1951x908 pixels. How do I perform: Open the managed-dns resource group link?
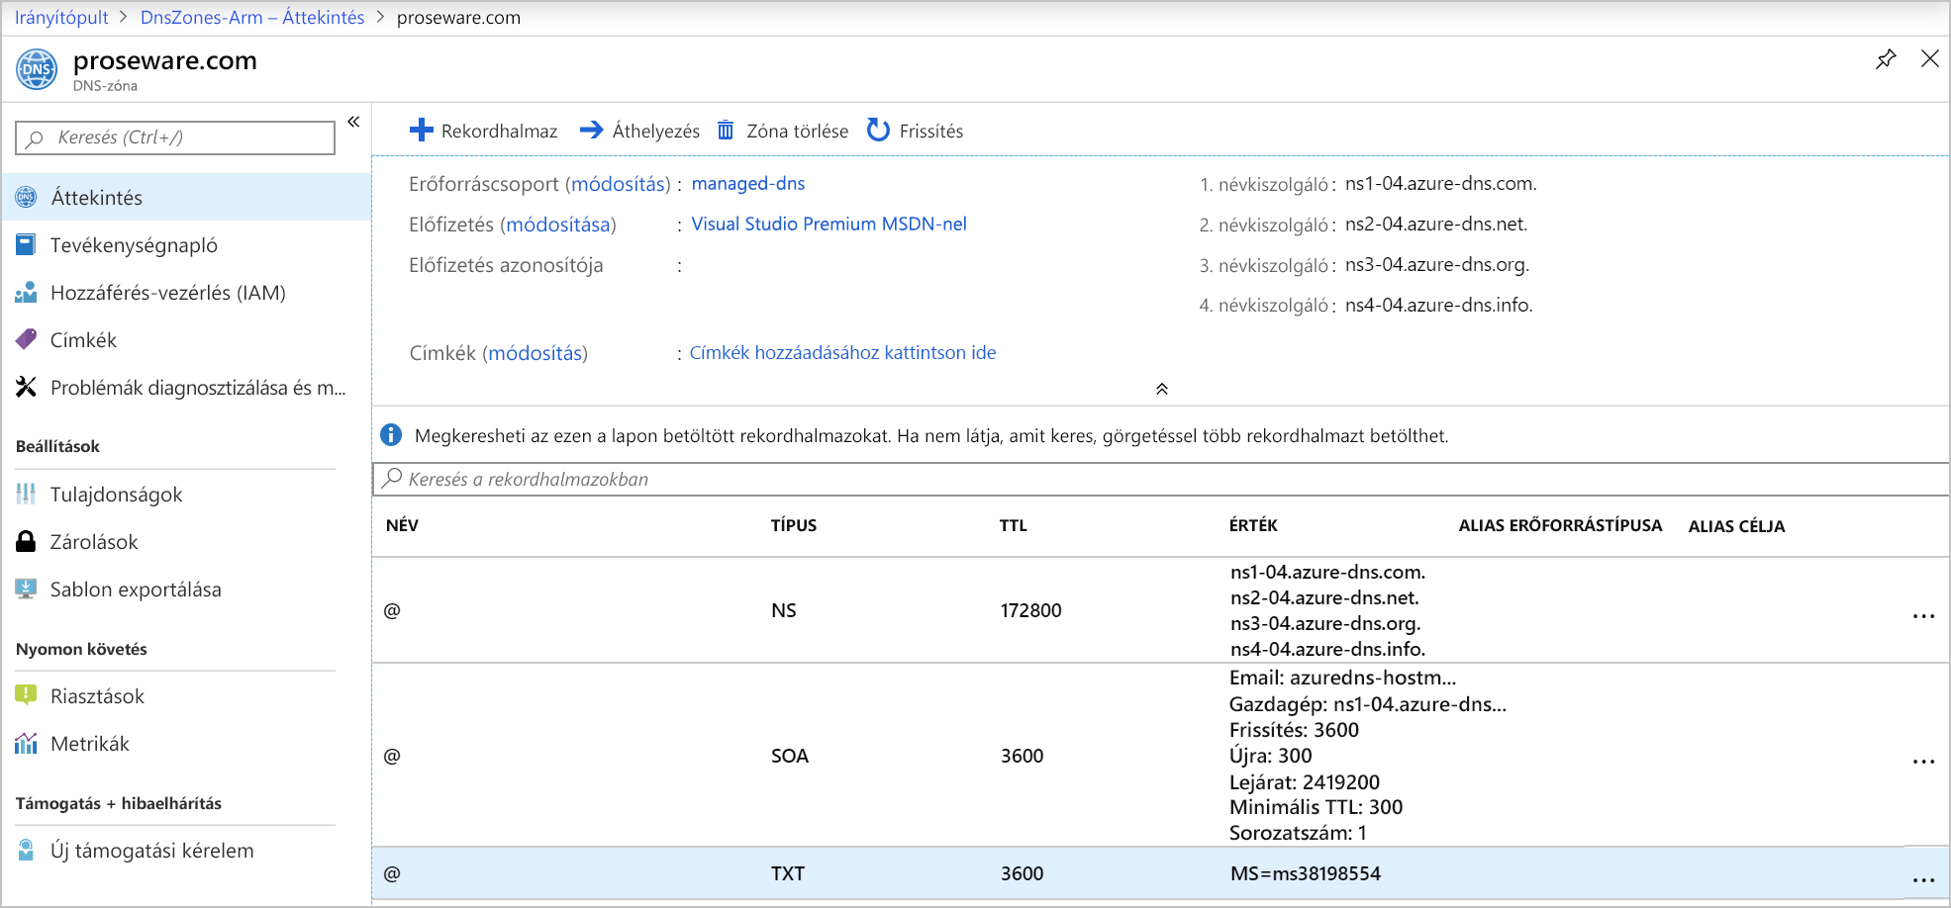(748, 183)
